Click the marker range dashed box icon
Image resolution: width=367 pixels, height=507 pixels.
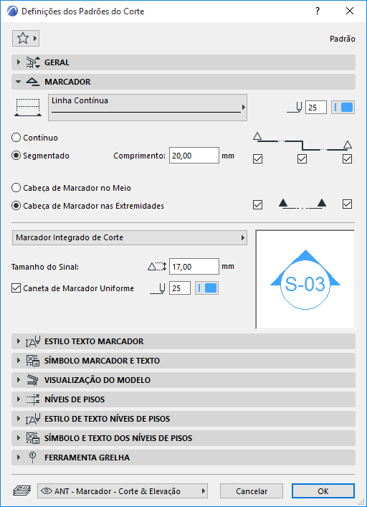pyautogui.click(x=28, y=108)
